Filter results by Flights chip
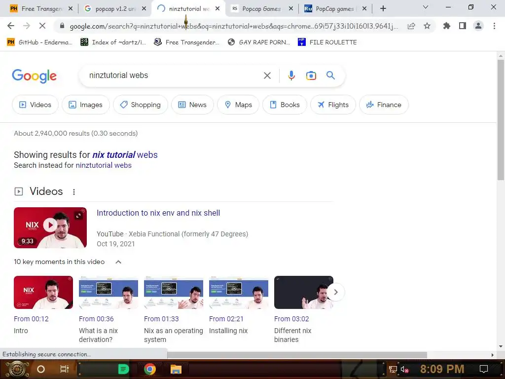The width and height of the screenshot is (505, 379). (x=333, y=105)
